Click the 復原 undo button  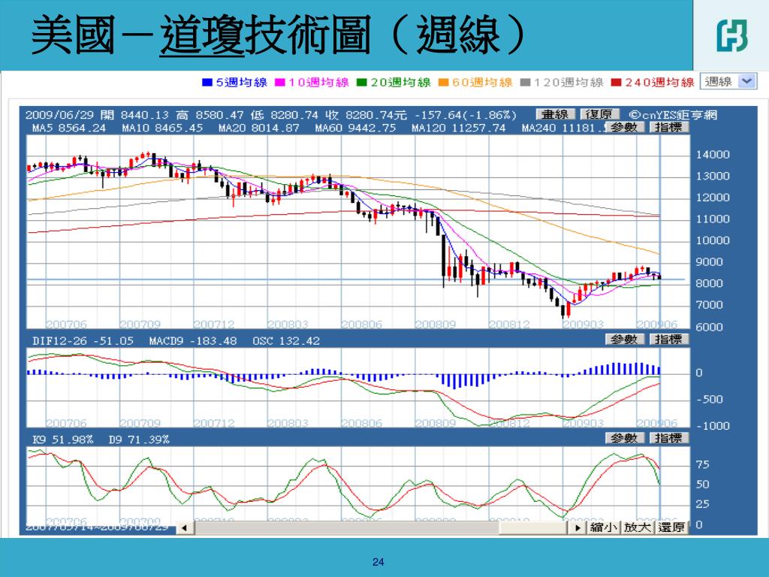pos(599,114)
